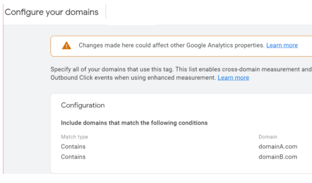This screenshot has width=312, height=183.
Task: Open Learn more link in warning banner
Action: click(282, 45)
